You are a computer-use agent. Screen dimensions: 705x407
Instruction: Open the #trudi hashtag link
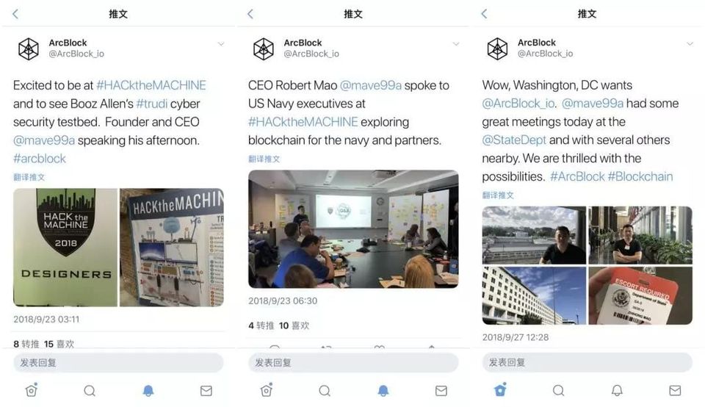(151, 104)
